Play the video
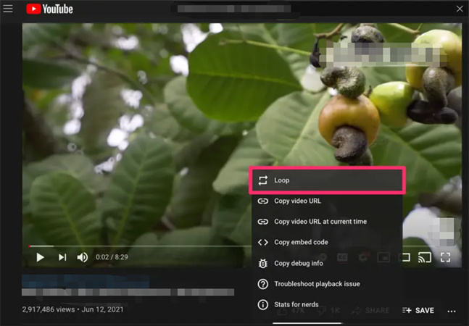Screen dimensions: 469x326 [x=40, y=257]
